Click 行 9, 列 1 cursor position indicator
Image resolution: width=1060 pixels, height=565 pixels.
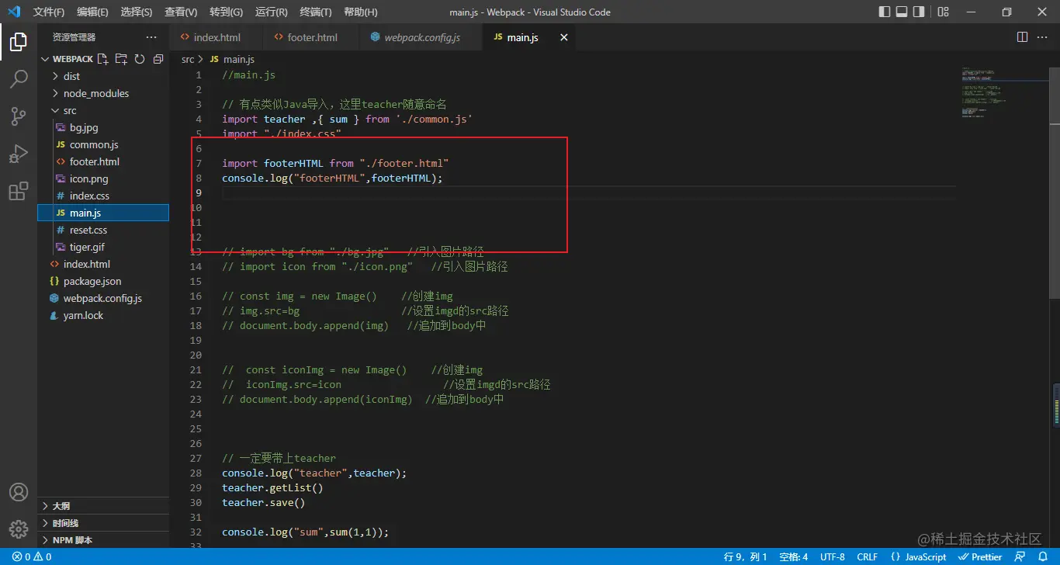pyautogui.click(x=745, y=556)
